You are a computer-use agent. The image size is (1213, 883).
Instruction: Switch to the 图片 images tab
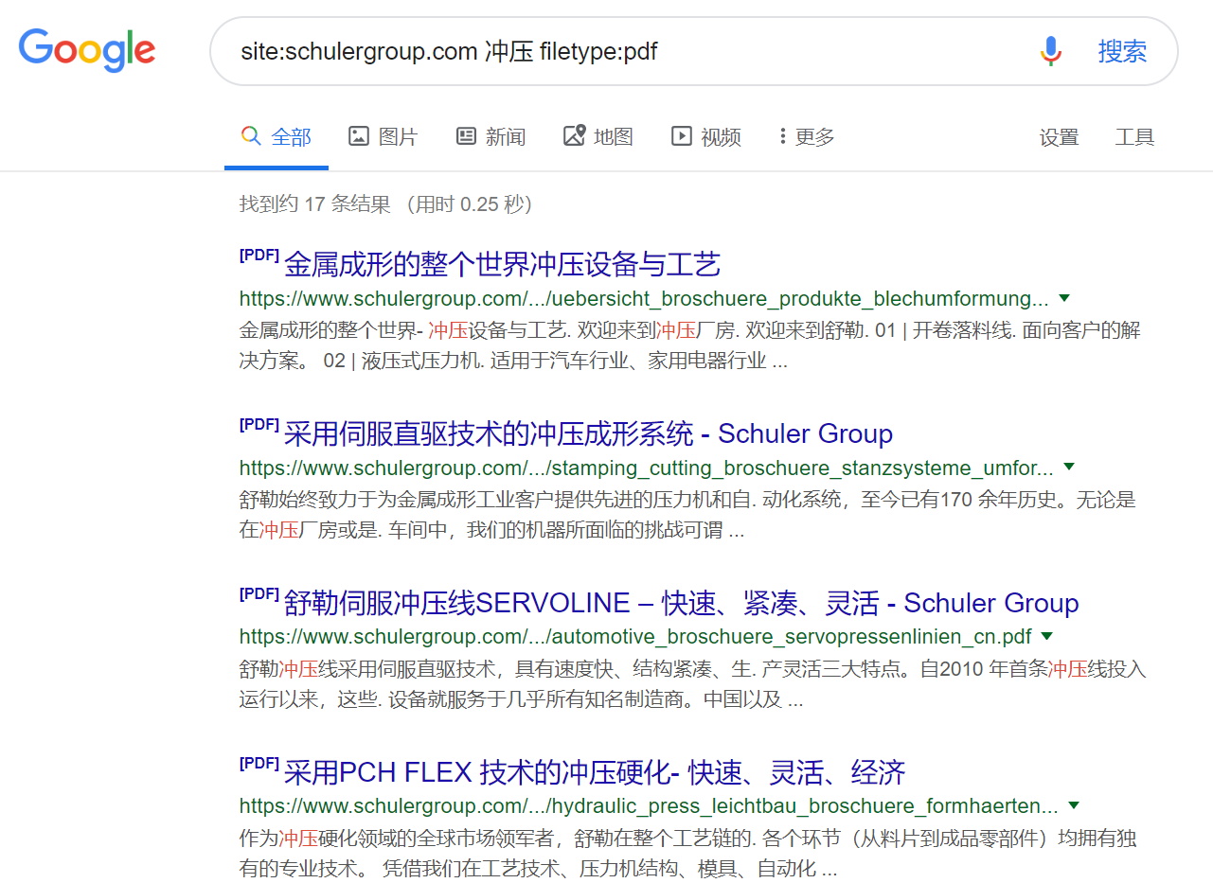(397, 137)
